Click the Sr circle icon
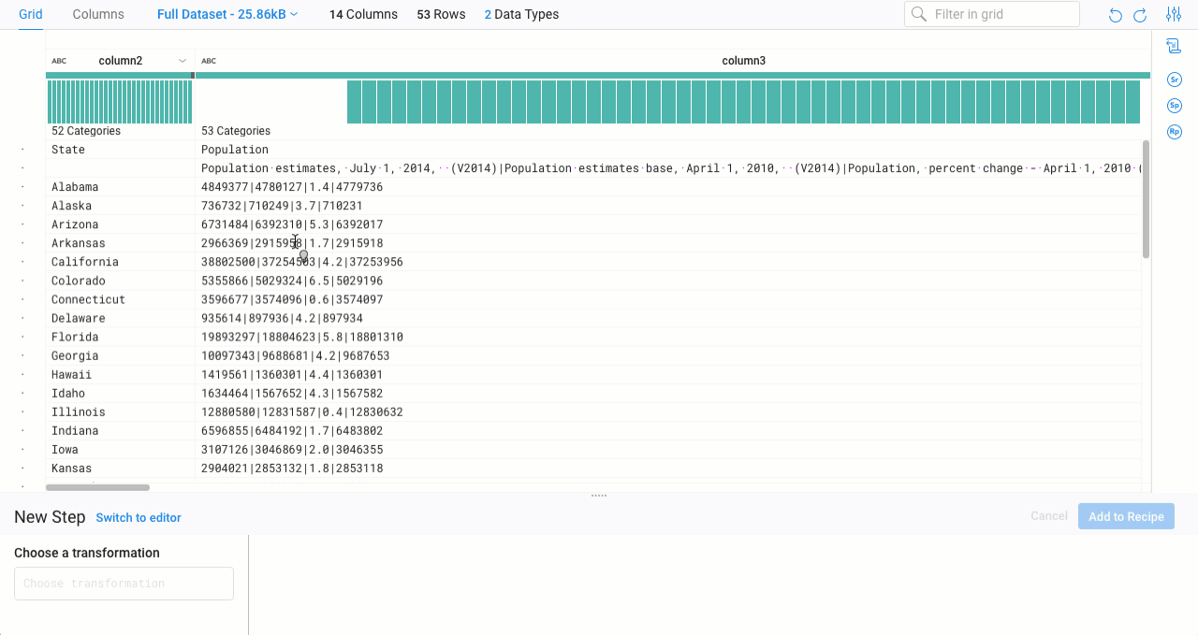This screenshot has height=635, width=1198. pyautogui.click(x=1175, y=79)
